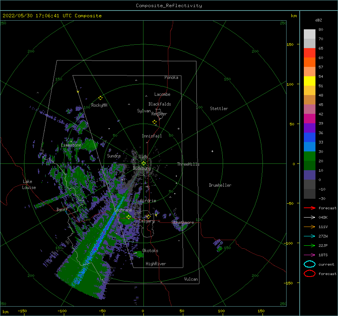This screenshot has height=316, width=338.
Task: Click the Lacombe town label
Action: point(162,94)
